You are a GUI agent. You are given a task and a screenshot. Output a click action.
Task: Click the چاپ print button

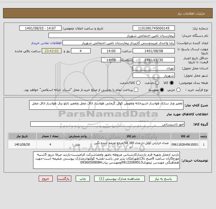point(83,179)
